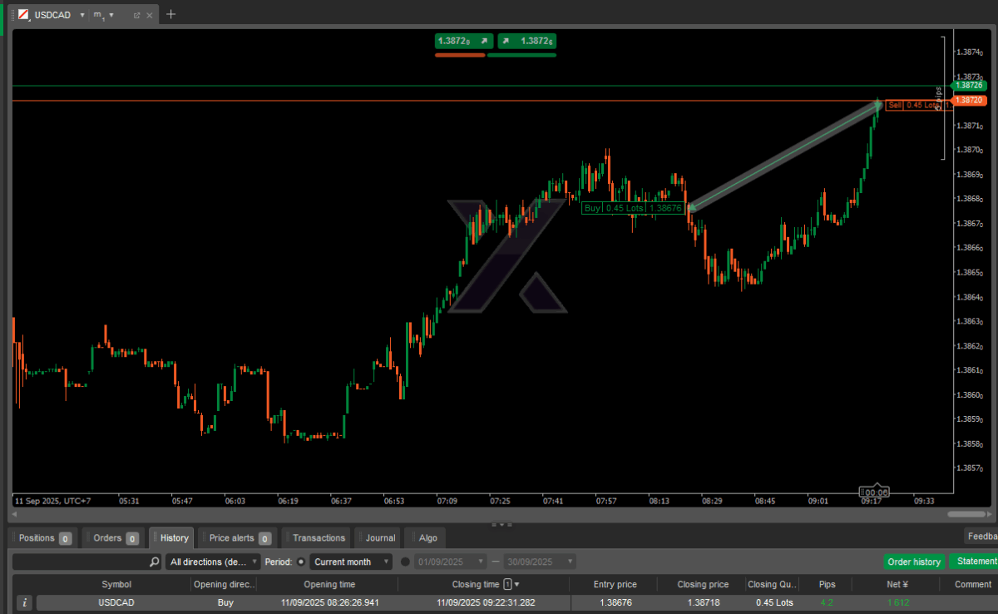Toggle Closing time column sort order
998x614 pixels.
click(x=508, y=584)
